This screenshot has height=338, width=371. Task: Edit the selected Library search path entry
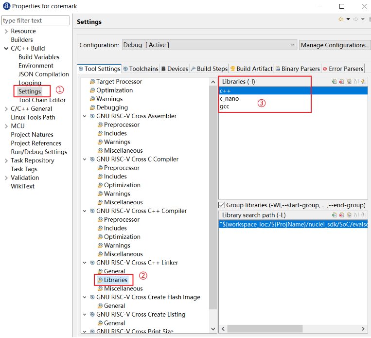pyautogui.click(x=349, y=215)
